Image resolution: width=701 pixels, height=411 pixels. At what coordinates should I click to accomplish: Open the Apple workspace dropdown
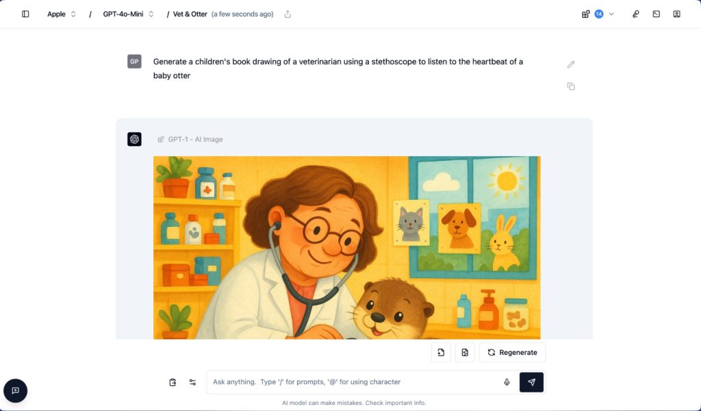62,14
